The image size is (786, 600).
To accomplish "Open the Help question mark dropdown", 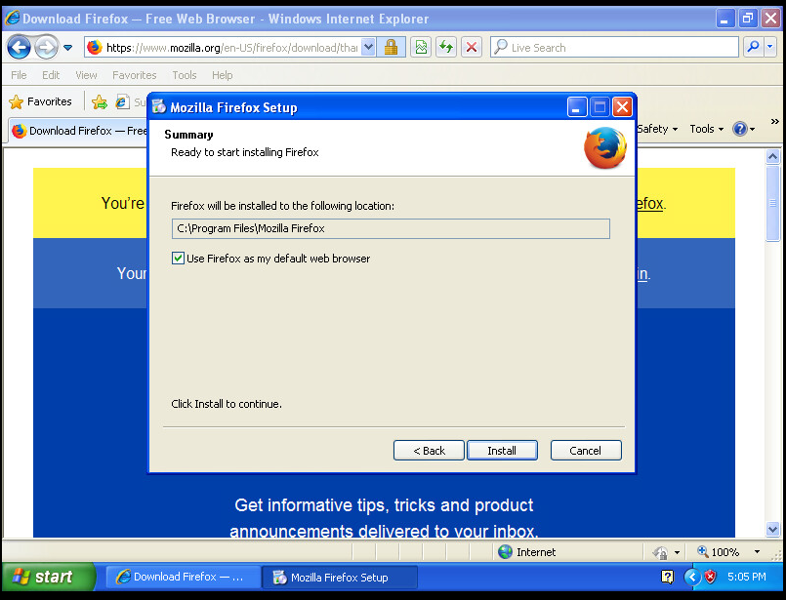I will (x=743, y=129).
